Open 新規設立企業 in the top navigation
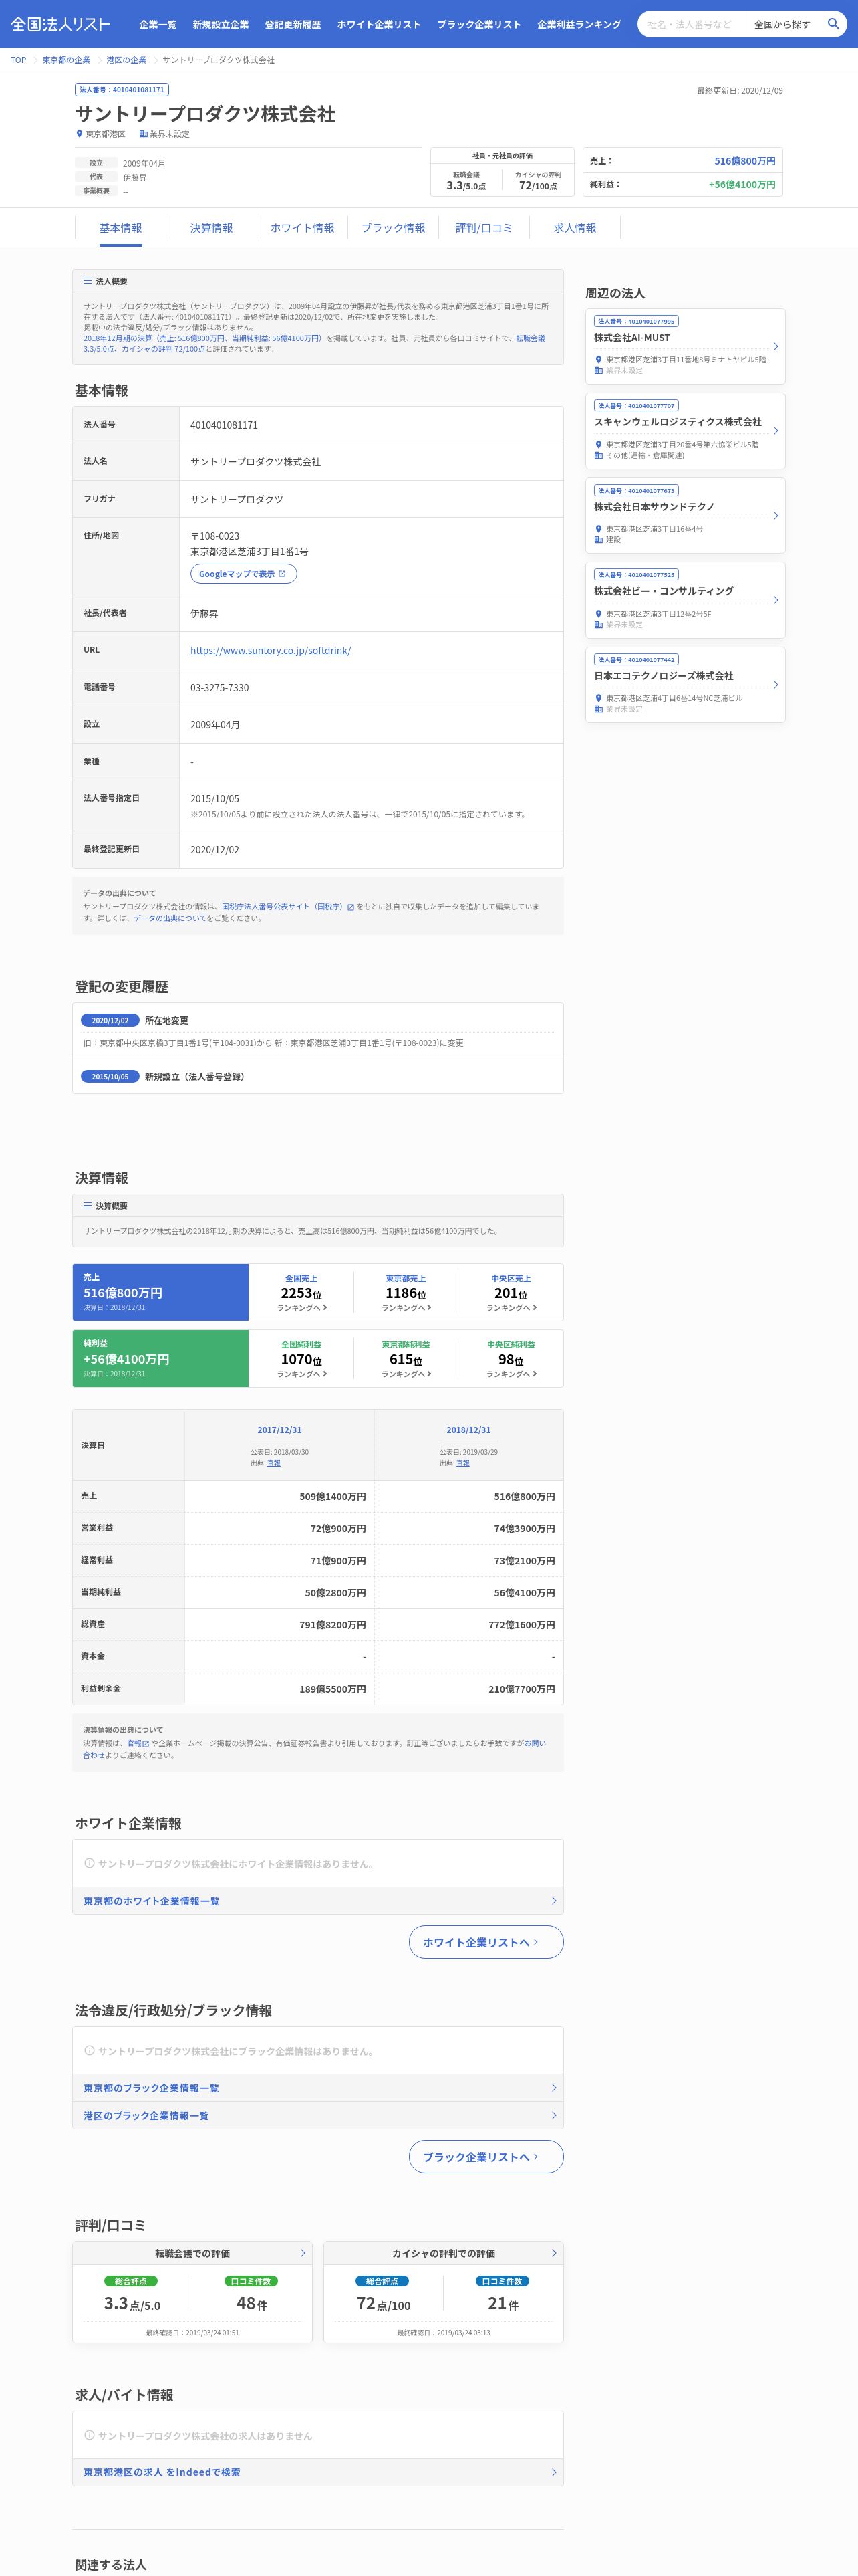Screen dimensions: 858x2576 coord(221,24)
